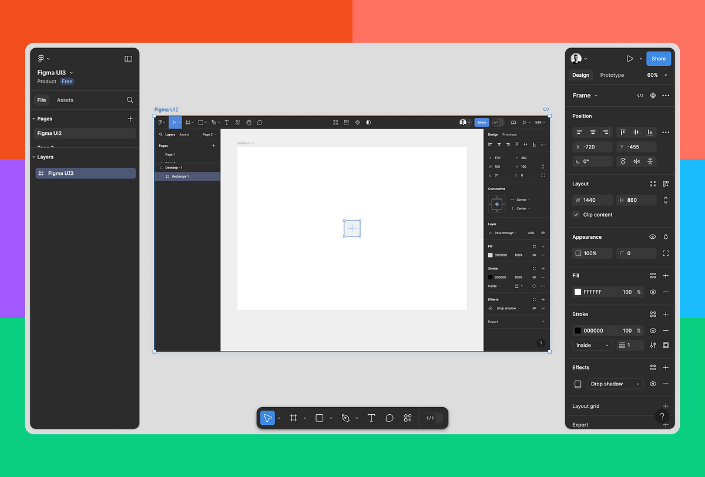Select the Move tool in the bottom toolbar
This screenshot has height=477, width=705.
(x=267, y=418)
